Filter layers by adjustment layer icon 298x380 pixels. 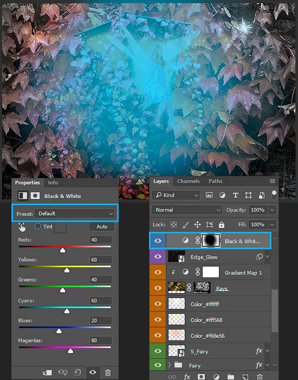point(222,195)
